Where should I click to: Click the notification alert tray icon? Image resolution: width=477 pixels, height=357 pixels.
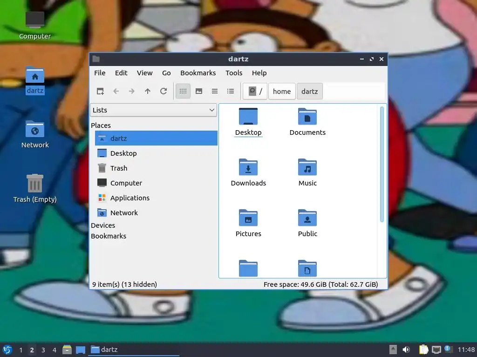tap(448, 349)
